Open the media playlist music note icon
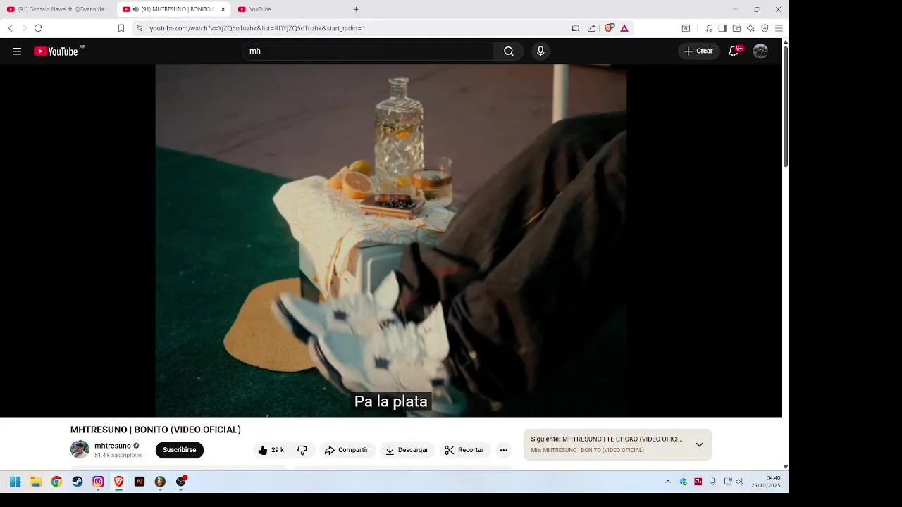This screenshot has width=902, height=507. click(x=709, y=28)
